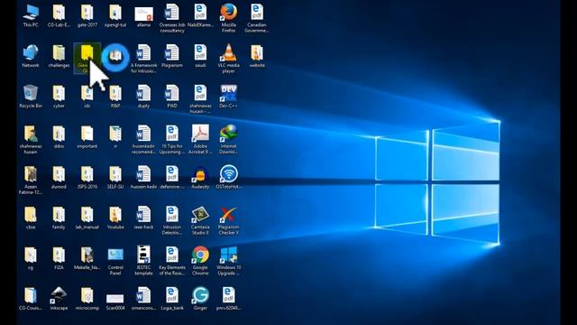Screen dimensions: 577x325
Task: Select the OSToto Hotspot shortcut icon
Action: pos(228,178)
